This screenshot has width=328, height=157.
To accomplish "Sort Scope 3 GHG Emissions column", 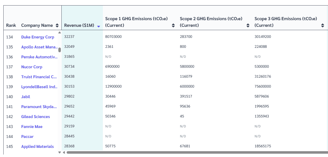I will click(322, 25).
